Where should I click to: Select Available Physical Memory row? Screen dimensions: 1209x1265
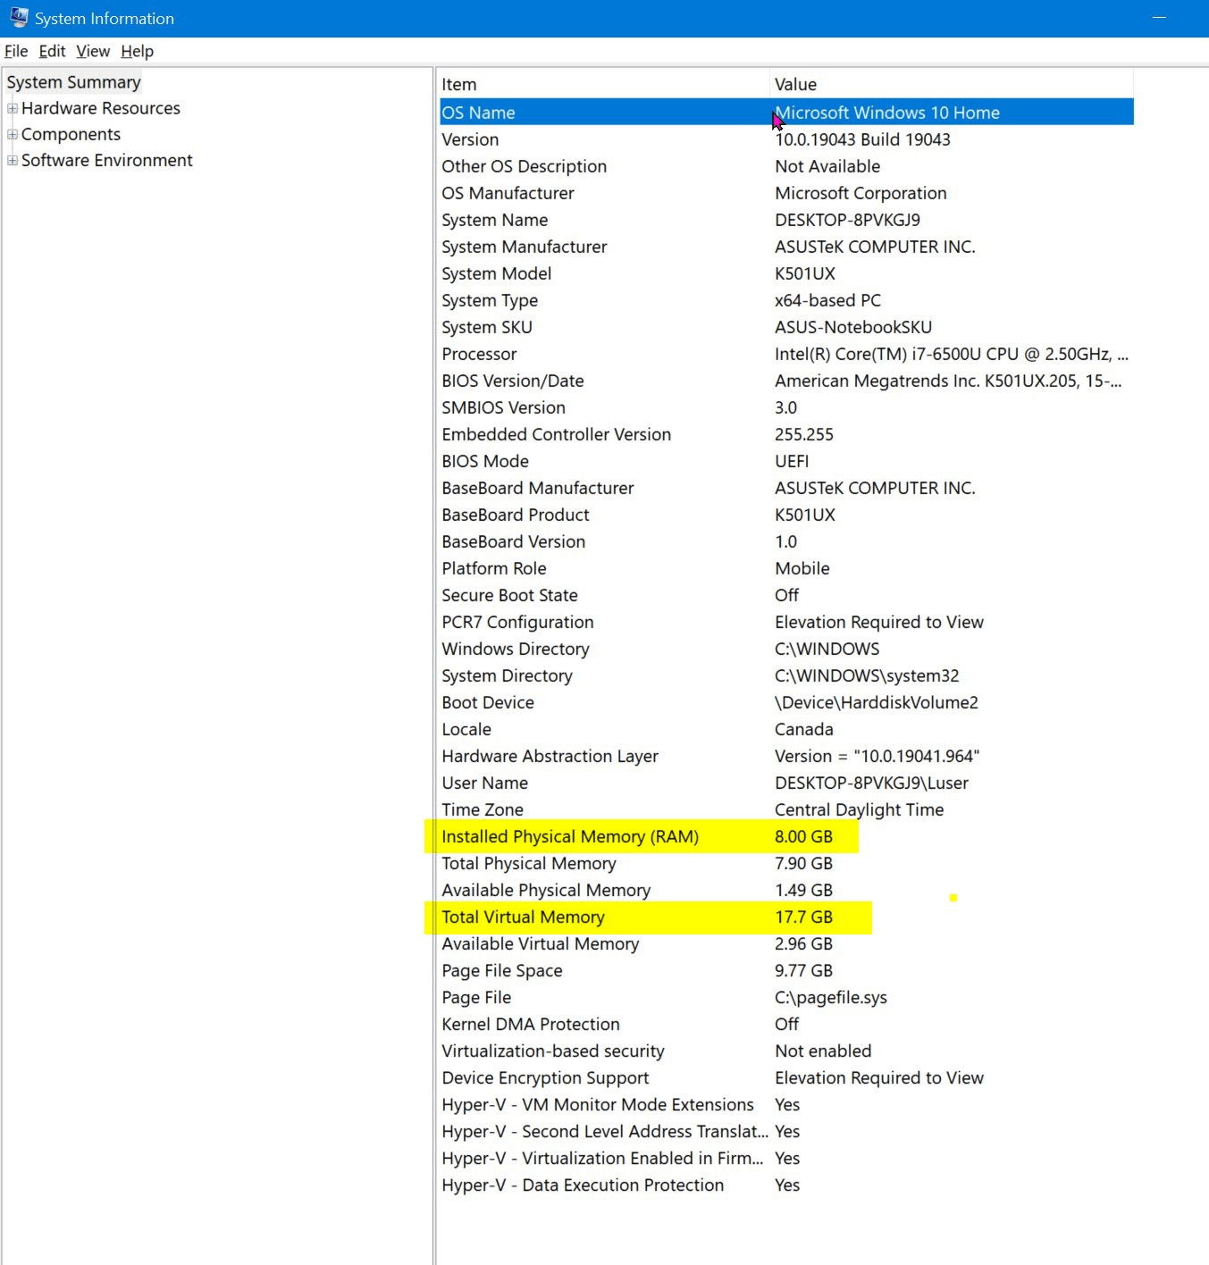click(786, 890)
